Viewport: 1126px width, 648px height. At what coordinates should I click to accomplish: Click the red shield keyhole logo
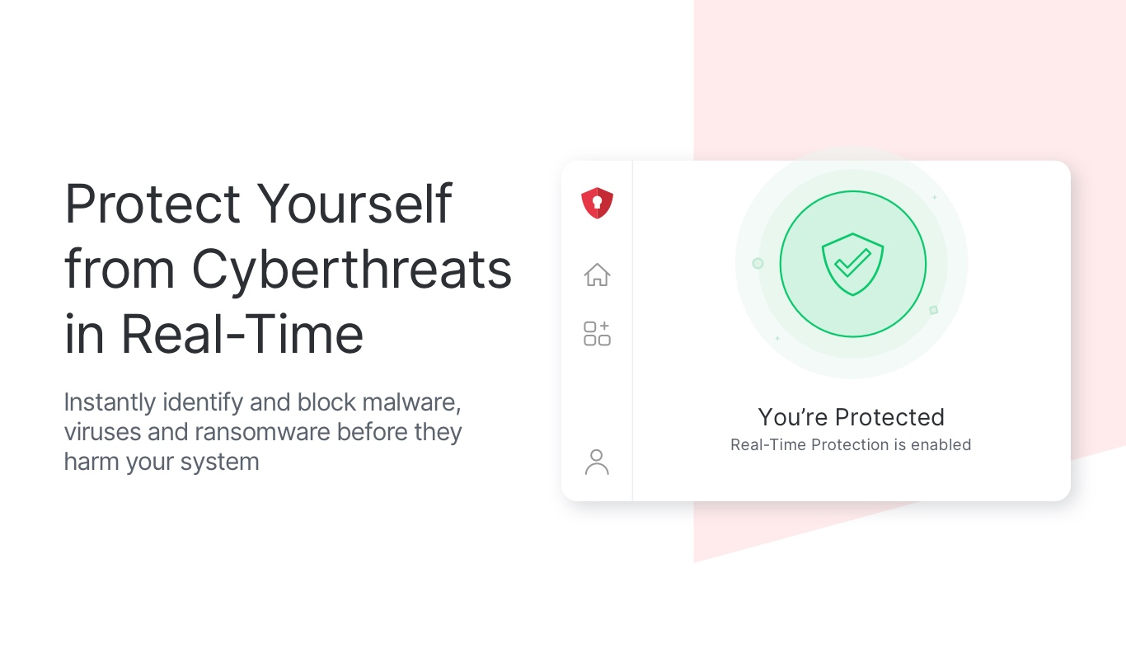point(597,203)
